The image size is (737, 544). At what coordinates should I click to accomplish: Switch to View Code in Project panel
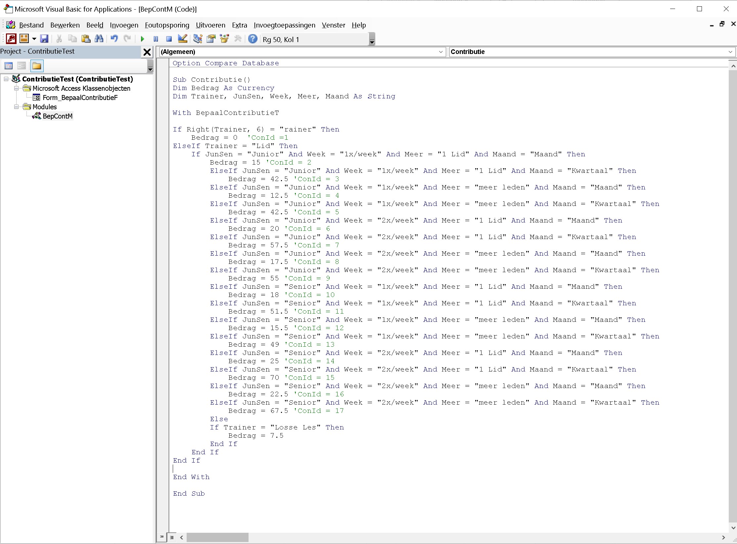pos(9,66)
